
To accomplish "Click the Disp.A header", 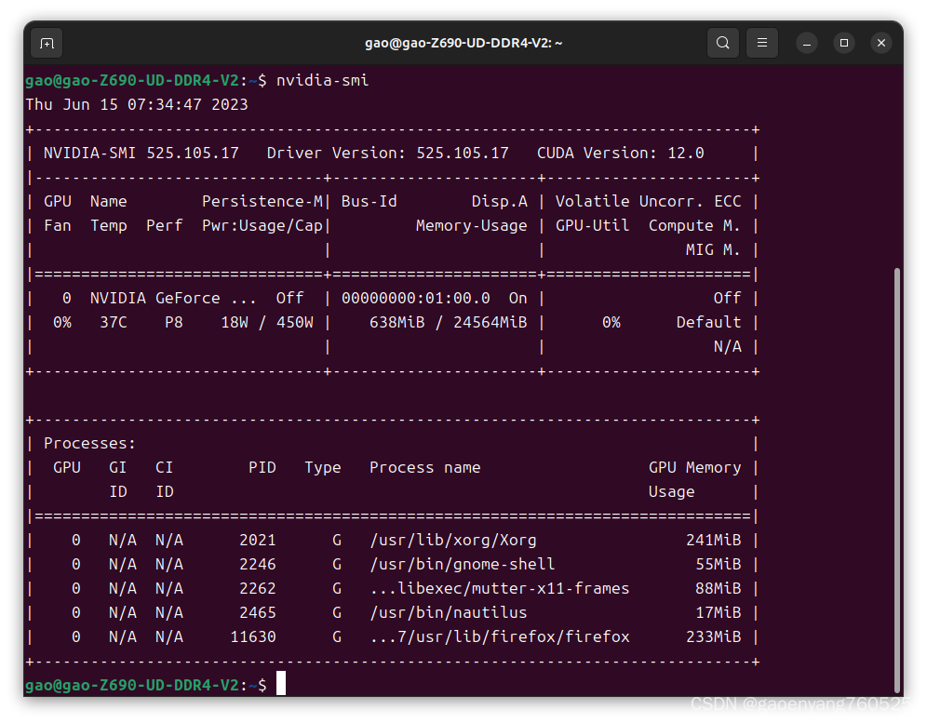I will [x=499, y=202].
